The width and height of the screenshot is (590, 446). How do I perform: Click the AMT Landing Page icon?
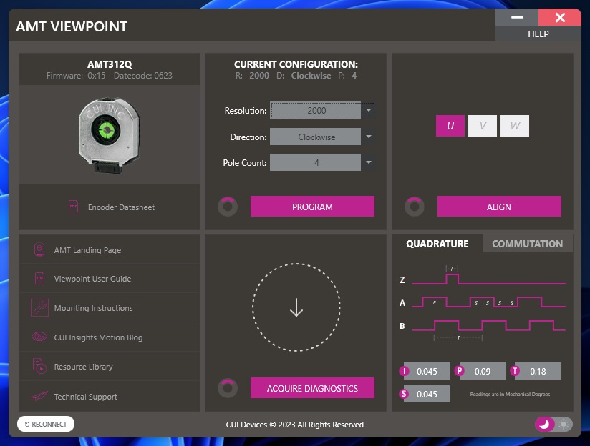tap(39, 250)
